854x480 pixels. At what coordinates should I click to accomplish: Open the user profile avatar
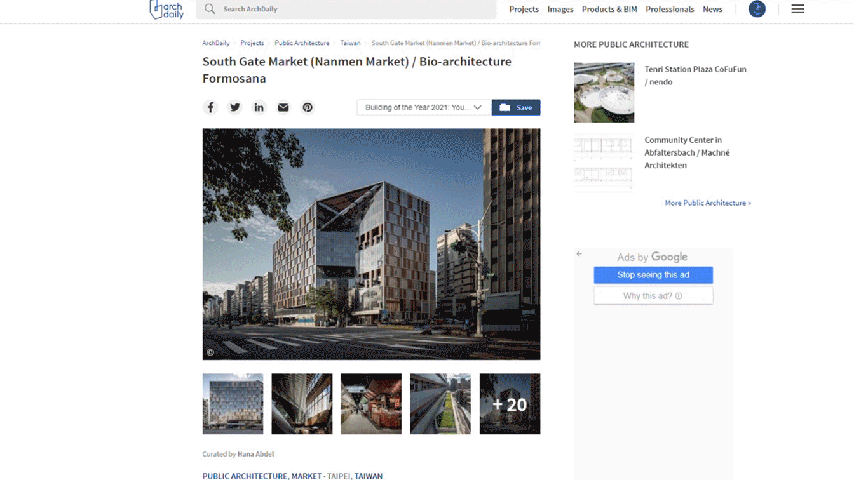pos(757,9)
